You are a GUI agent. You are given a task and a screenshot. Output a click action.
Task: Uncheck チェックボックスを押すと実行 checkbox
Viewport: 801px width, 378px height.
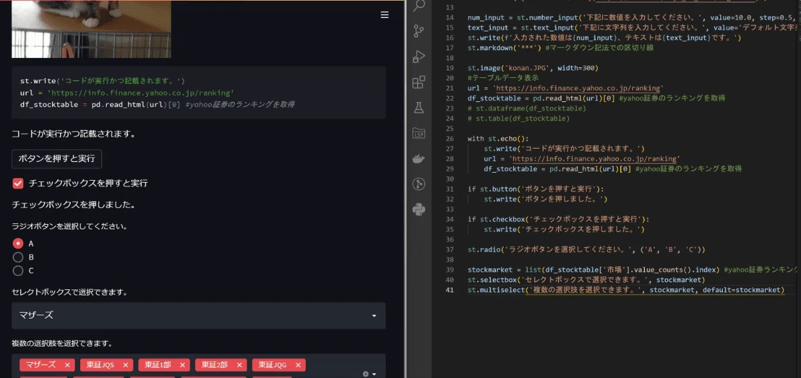click(x=18, y=183)
